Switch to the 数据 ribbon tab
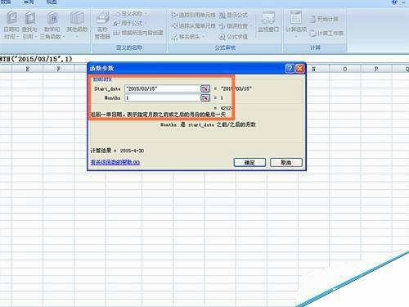The width and height of the screenshot is (409, 307). pyautogui.click(x=5, y=2)
